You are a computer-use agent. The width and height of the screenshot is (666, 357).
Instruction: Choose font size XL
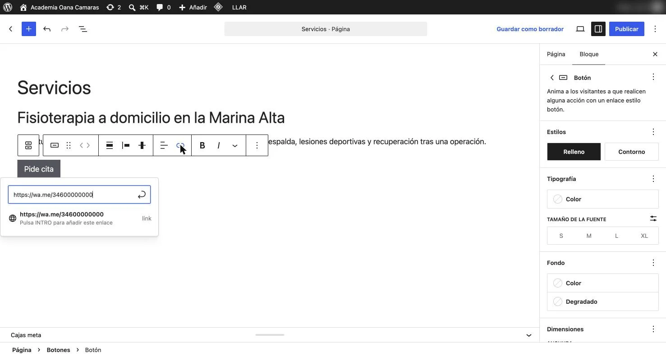tap(644, 236)
